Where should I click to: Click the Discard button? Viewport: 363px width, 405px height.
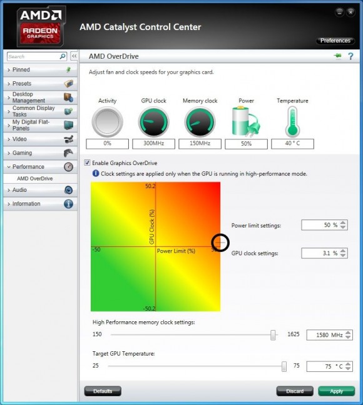point(295,391)
